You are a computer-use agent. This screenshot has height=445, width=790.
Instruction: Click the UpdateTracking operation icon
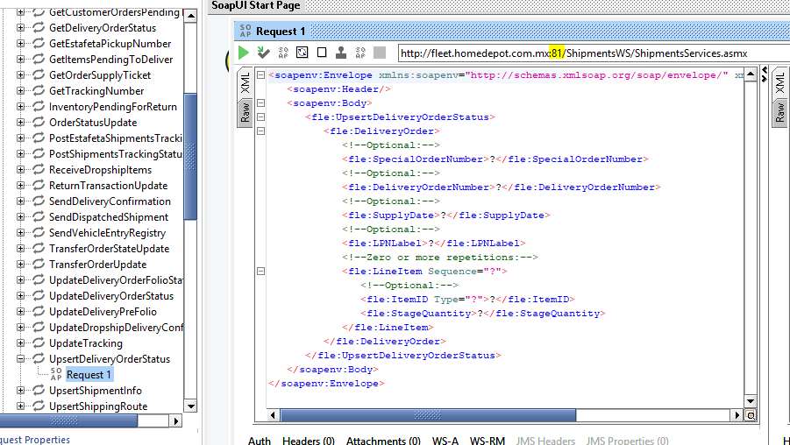(x=39, y=343)
